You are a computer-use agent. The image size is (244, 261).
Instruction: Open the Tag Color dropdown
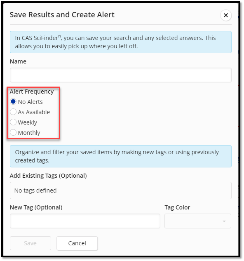pos(198,221)
